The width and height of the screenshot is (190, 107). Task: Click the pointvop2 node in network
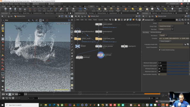(101, 55)
